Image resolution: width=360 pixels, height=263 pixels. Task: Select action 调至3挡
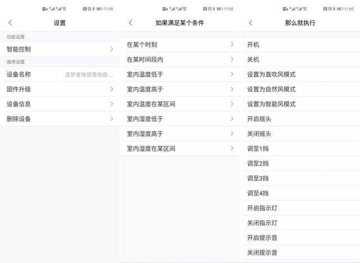tap(301, 178)
